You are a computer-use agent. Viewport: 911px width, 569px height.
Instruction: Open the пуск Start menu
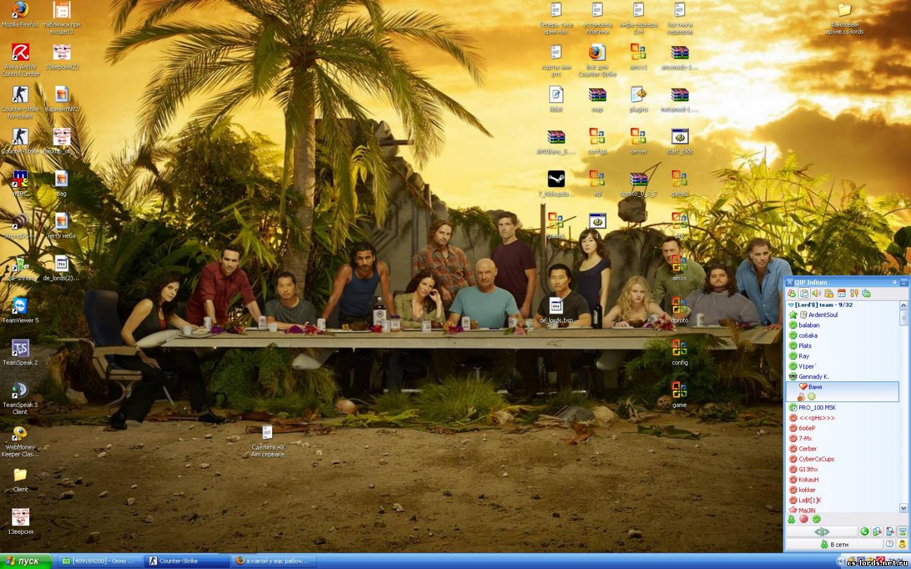pos(26,561)
